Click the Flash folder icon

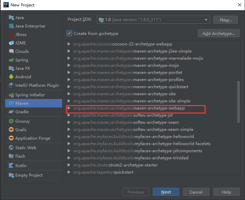(11, 156)
